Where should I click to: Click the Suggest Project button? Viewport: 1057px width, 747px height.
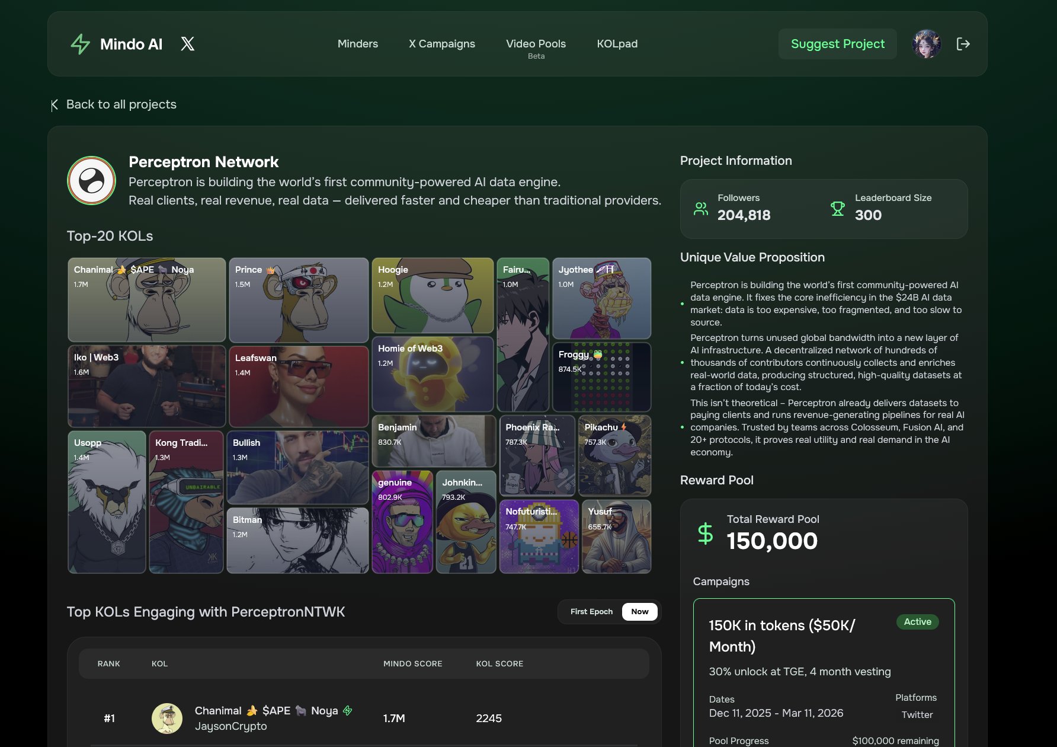tap(838, 44)
